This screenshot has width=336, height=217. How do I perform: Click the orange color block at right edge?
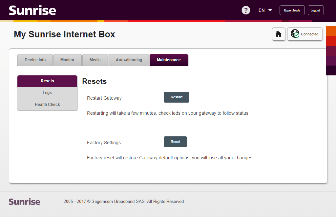point(331,31)
